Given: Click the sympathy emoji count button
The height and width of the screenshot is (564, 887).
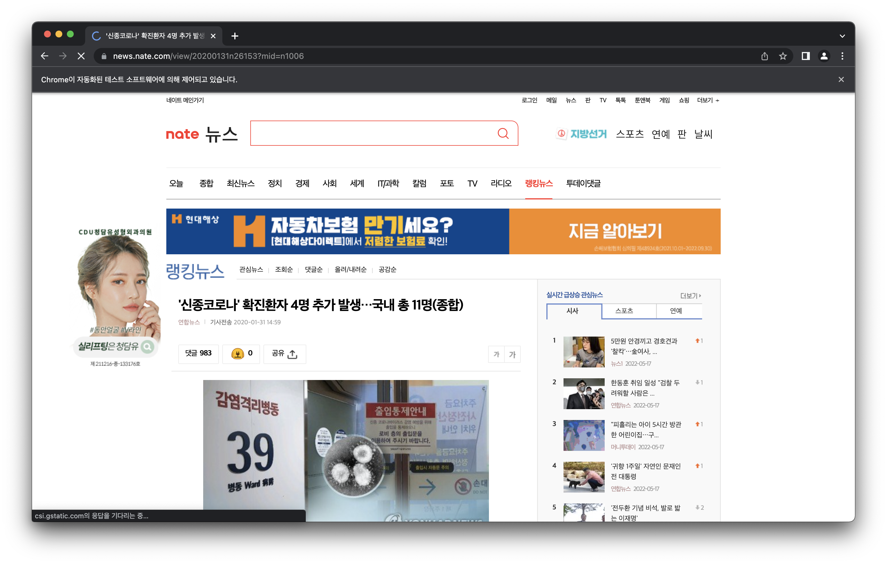Looking at the screenshot, I should click(x=241, y=354).
